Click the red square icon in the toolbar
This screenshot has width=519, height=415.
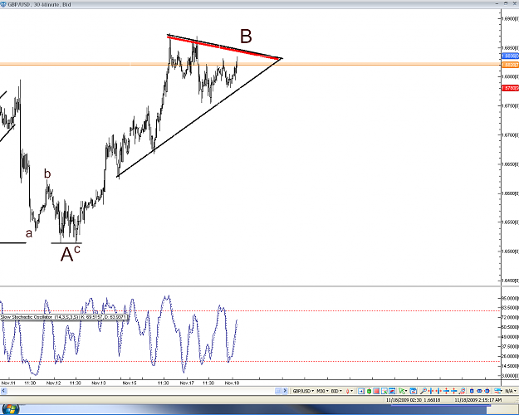376,391
